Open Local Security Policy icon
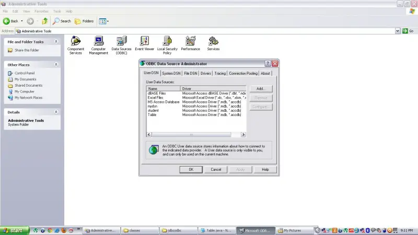The image size is (418, 235). [x=167, y=45]
